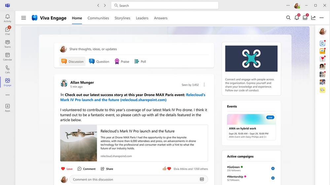Image resolution: width=330 pixels, height=185 pixels.
Task: Click the Teams search box
Action: coord(165,6)
